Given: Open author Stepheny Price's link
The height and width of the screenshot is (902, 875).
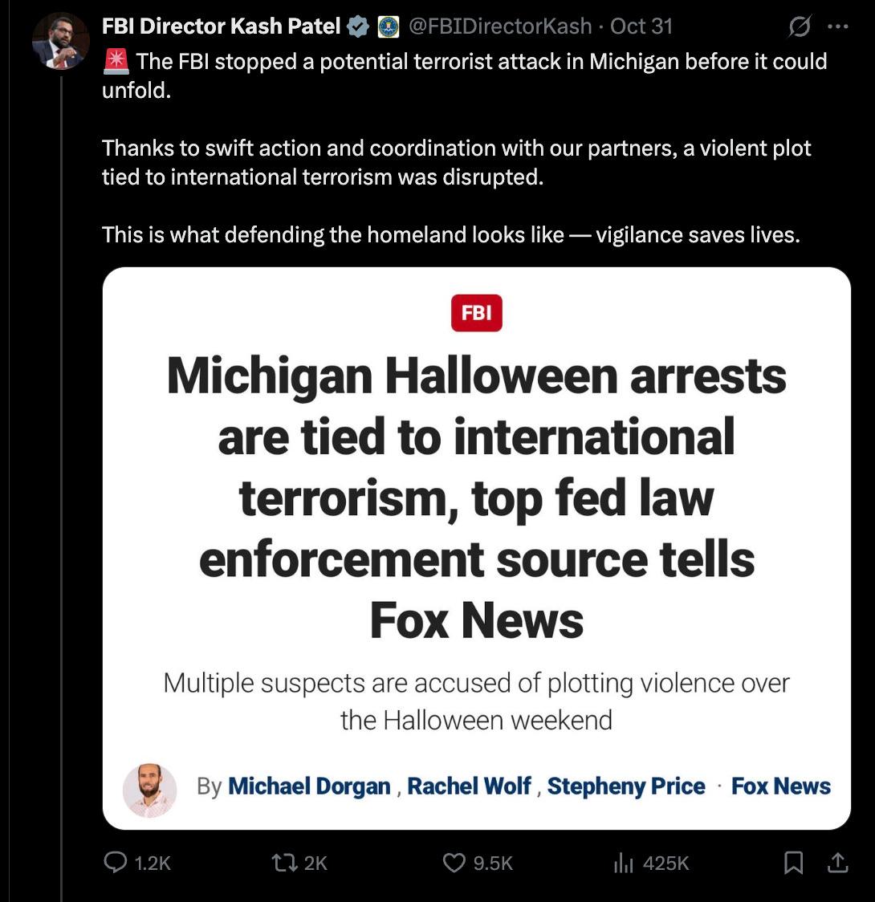Looking at the screenshot, I should click(626, 786).
